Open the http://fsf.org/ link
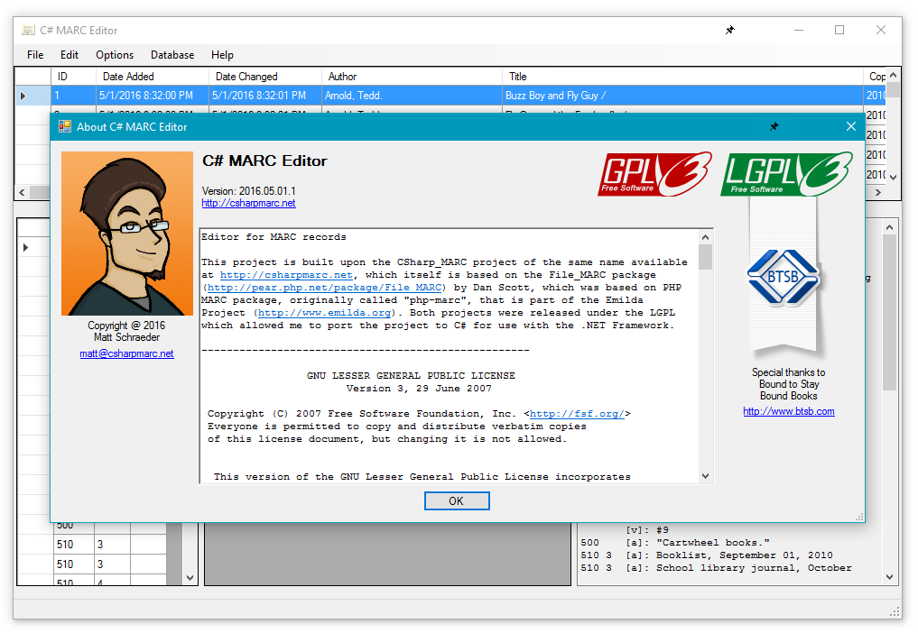 tap(577, 414)
